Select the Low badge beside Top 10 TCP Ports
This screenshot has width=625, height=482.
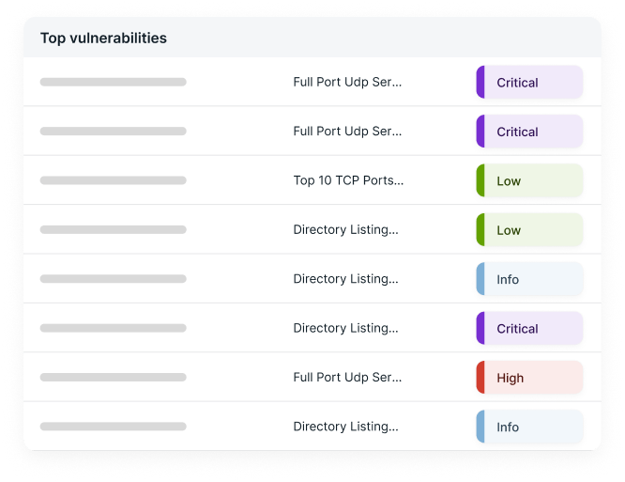tap(529, 180)
